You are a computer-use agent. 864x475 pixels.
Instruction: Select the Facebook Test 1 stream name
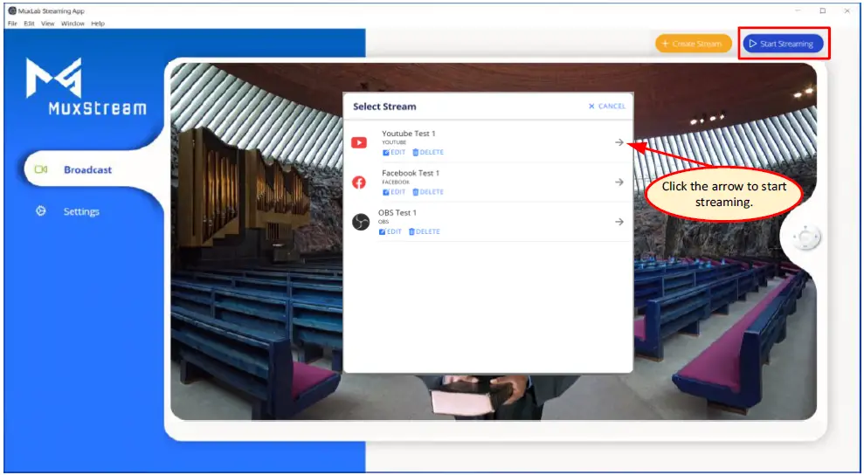coord(411,173)
